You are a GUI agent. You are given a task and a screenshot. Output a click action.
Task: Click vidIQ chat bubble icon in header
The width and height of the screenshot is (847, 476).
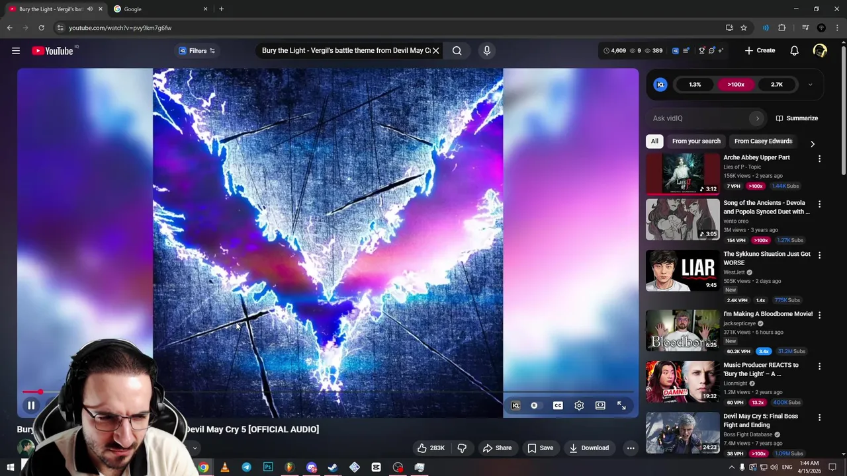click(711, 51)
